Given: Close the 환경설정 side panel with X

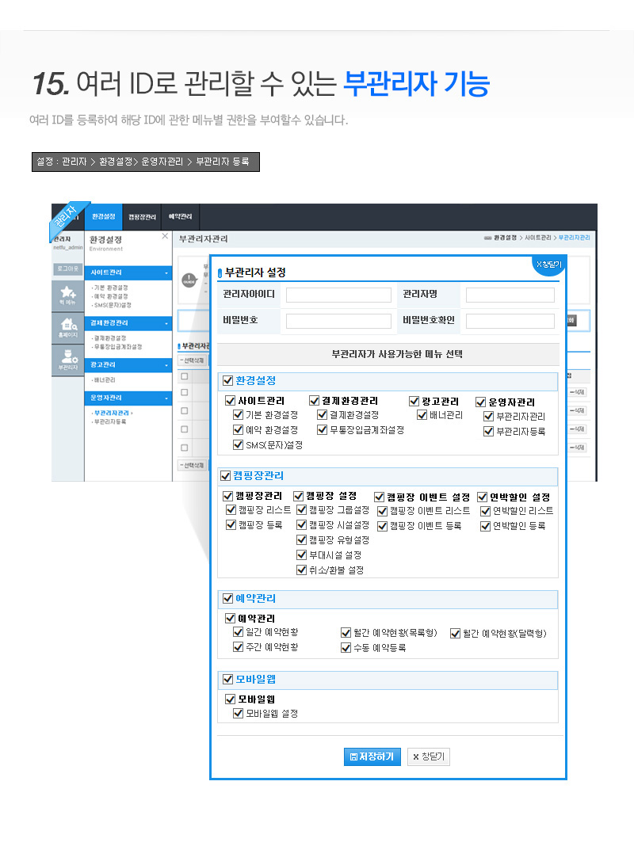Looking at the screenshot, I should click(x=165, y=236).
